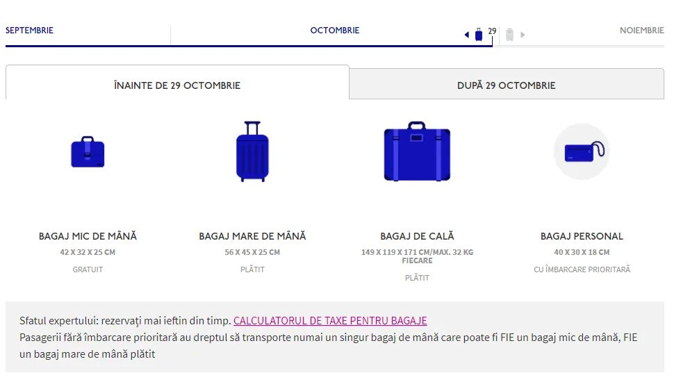Viewport: 681px width, 382px height.
Task: Click the BAGAJ DE CALĂ heading
Action: click(x=417, y=236)
